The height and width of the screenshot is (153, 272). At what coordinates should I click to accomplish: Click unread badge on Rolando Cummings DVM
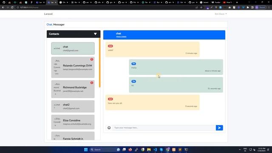pyautogui.click(x=92, y=59)
